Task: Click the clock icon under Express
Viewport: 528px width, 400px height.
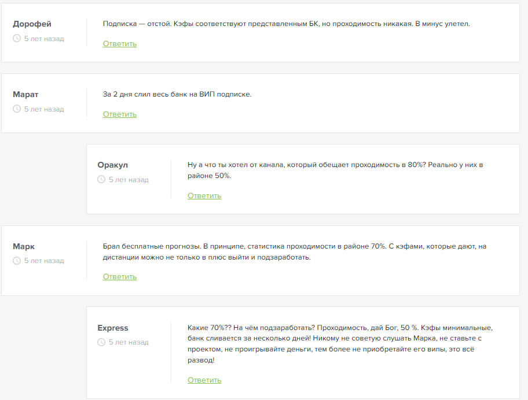Action: click(101, 342)
